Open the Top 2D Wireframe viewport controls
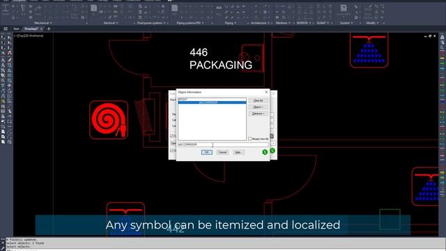 coord(29,36)
